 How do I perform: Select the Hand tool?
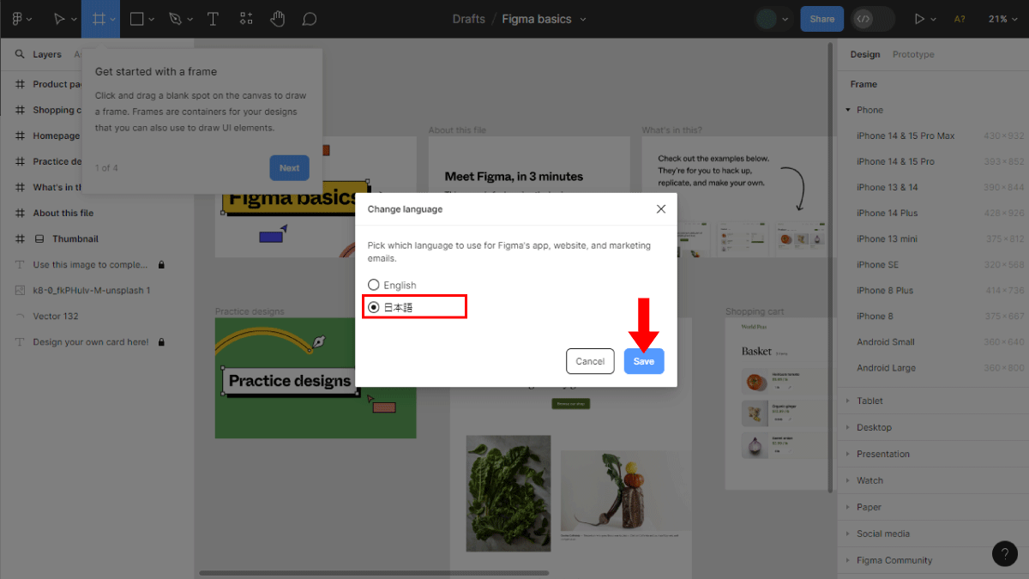(277, 19)
